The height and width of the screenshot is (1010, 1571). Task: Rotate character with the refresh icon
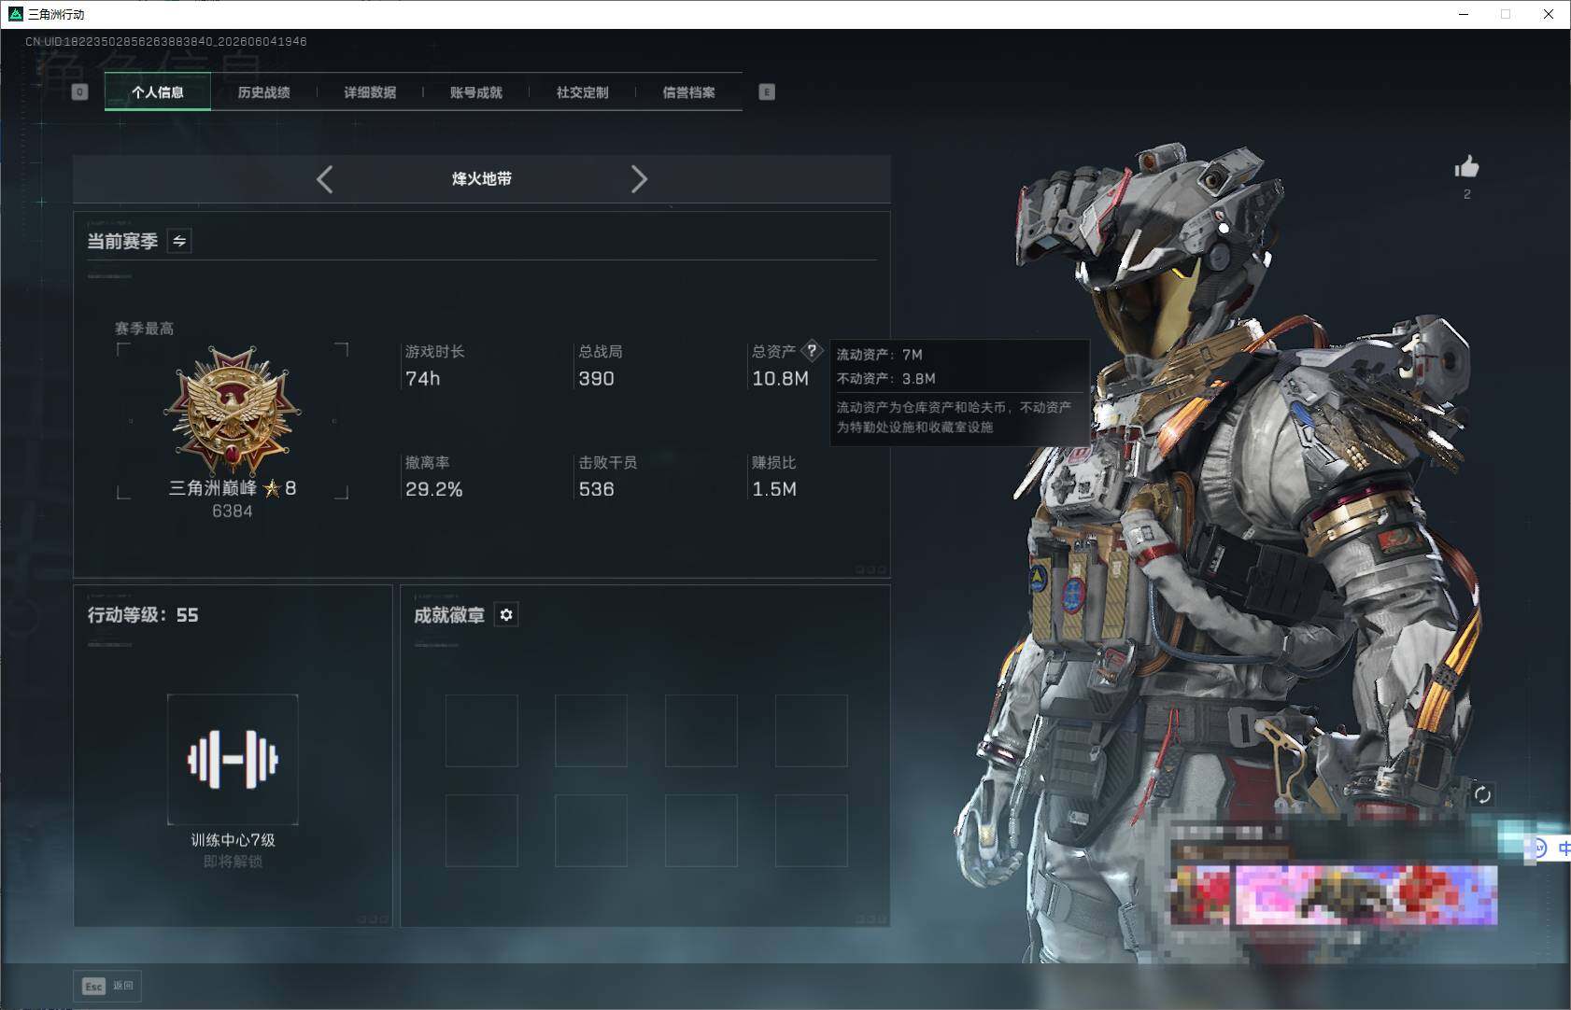[x=1482, y=795]
